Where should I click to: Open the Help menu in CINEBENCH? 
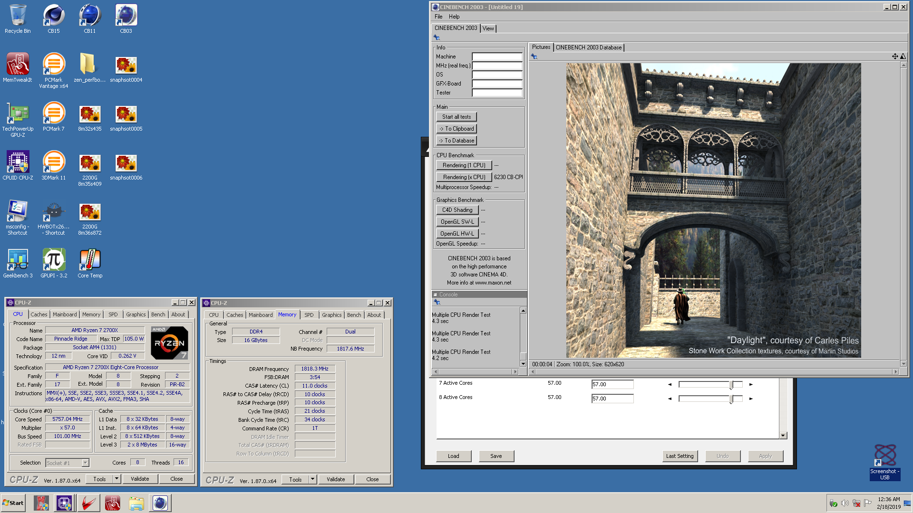[x=454, y=17]
